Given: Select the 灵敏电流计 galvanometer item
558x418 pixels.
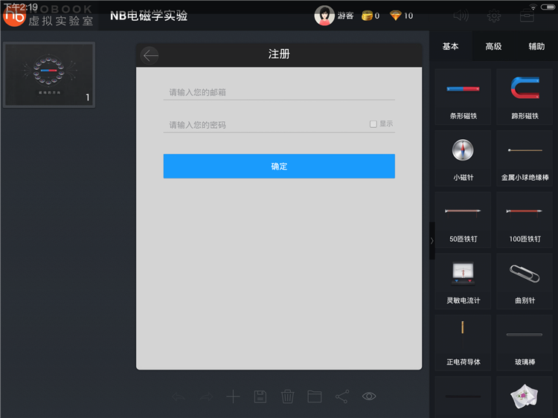Looking at the screenshot, I should click(x=463, y=281).
